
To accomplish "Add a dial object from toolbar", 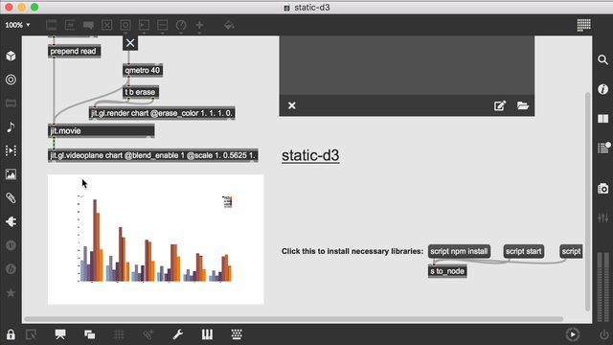I will pyautogui.click(x=181, y=26).
